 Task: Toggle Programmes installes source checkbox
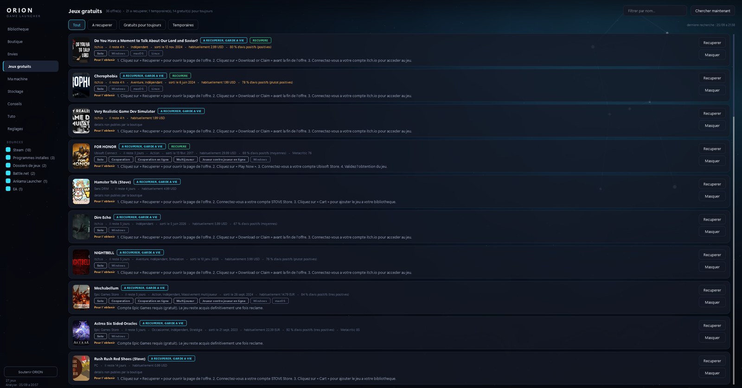click(8, 158)
